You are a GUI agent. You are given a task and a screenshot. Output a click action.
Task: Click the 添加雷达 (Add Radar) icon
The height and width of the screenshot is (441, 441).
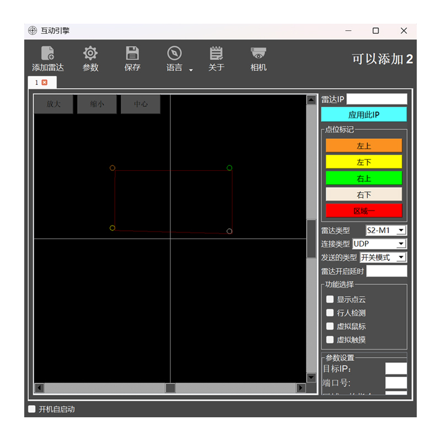(x=48, y=53)
